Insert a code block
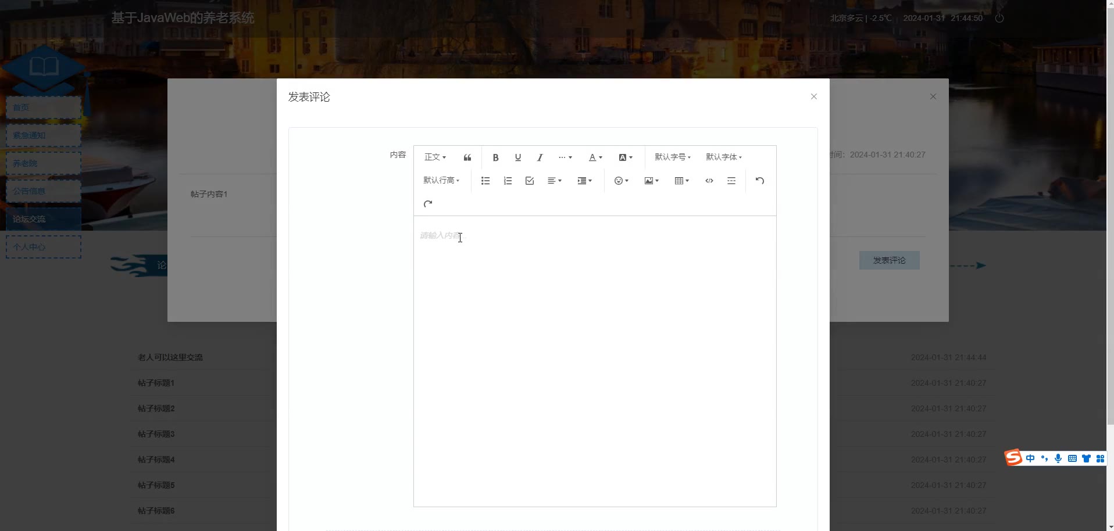 pyautogui.click(x=709, y=181)
